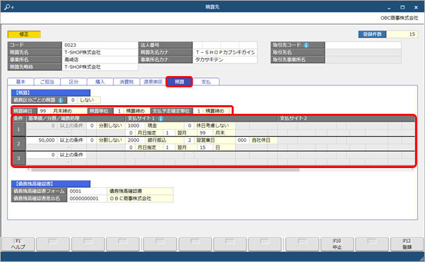425x262 pixels.
Task: Click the 精算先名カナ field
Action: point(224,52)
